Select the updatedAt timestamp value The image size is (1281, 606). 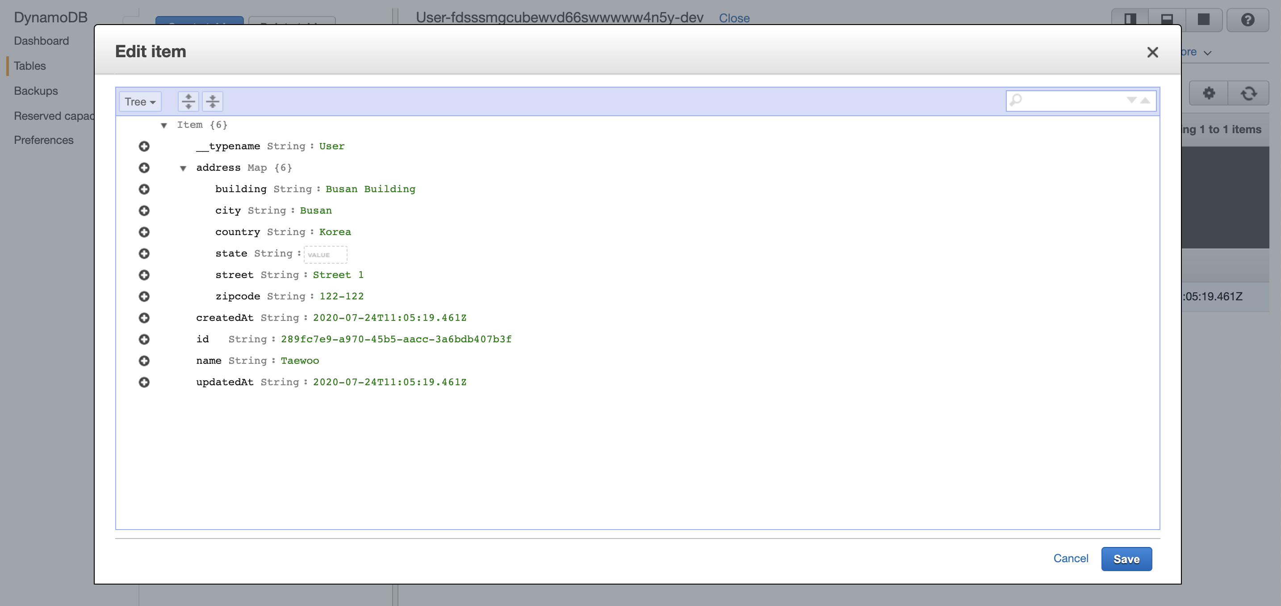(389, 382)
